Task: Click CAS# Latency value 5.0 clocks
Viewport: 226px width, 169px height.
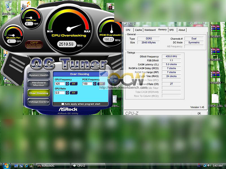Action: coord(171,64)
